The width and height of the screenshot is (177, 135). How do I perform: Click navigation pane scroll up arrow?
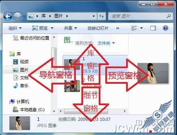54,37
